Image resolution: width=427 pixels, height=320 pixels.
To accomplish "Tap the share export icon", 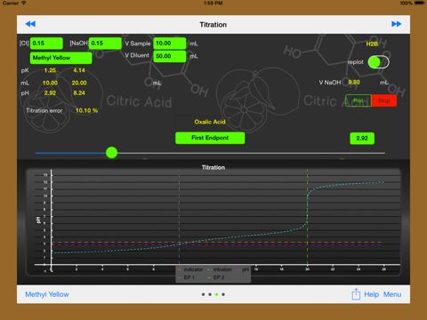I will [x=356, y=294].
